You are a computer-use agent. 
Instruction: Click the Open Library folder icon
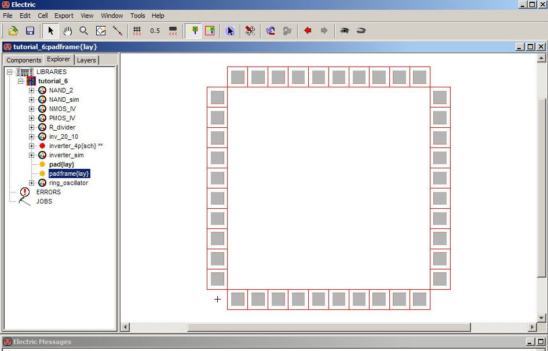point(13,31)
